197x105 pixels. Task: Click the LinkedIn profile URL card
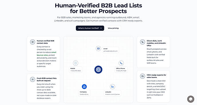click(x=113, y=93)
